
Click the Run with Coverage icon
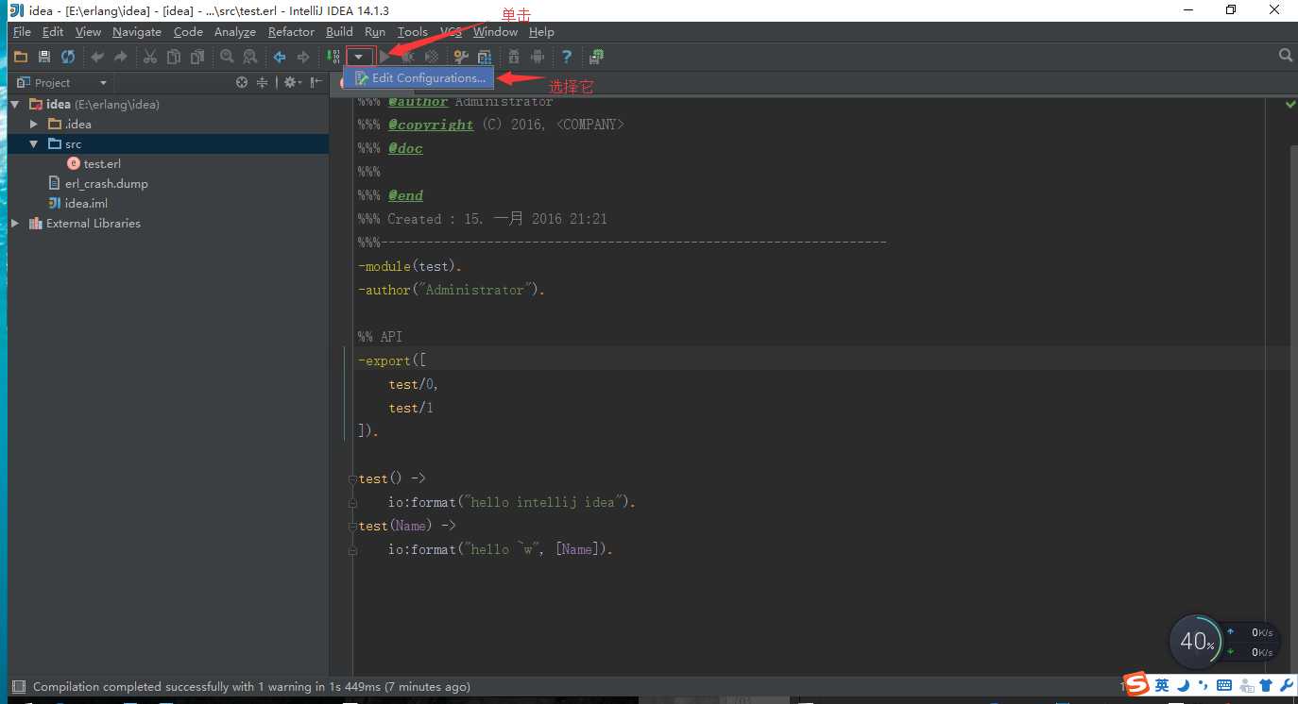point(431,57)
